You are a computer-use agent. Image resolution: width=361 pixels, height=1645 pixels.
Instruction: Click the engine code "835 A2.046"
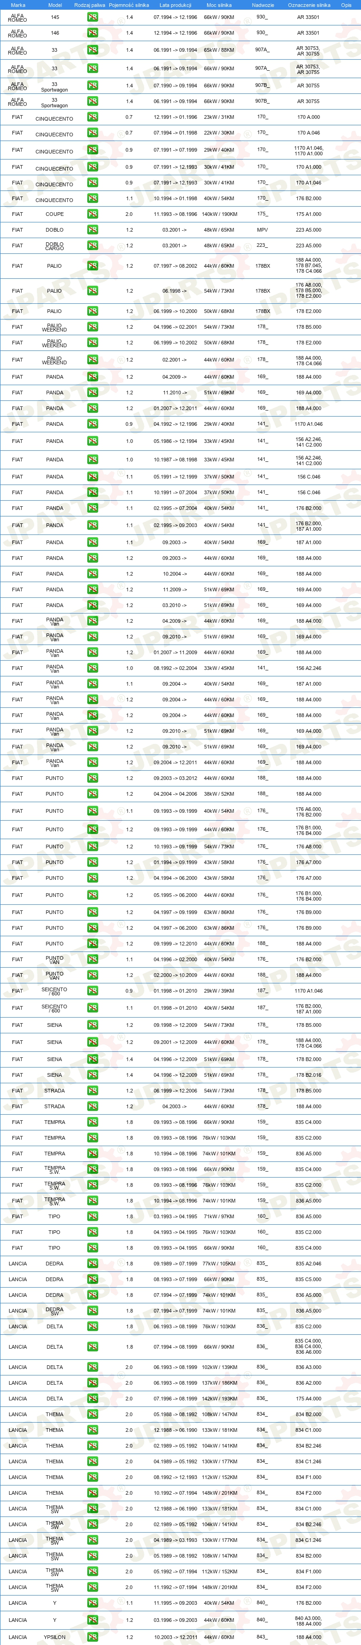pos(309,1264)
